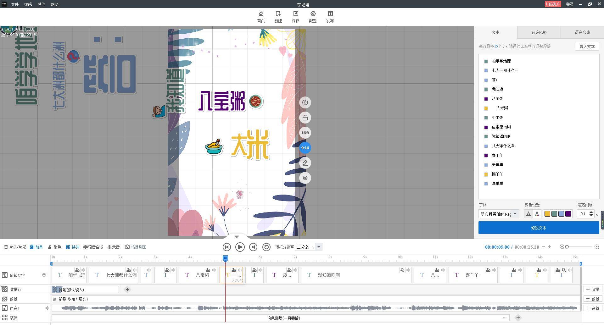The height and width of the screenshot is (325, 604).
Task: Collapse preview with chevron below canvas
Action: pos(237,236)
